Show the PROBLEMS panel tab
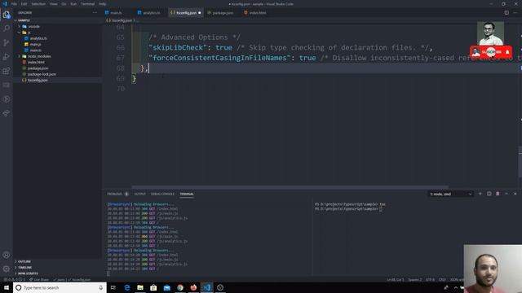This screenshot has width=522, height=293. (115, 194)
